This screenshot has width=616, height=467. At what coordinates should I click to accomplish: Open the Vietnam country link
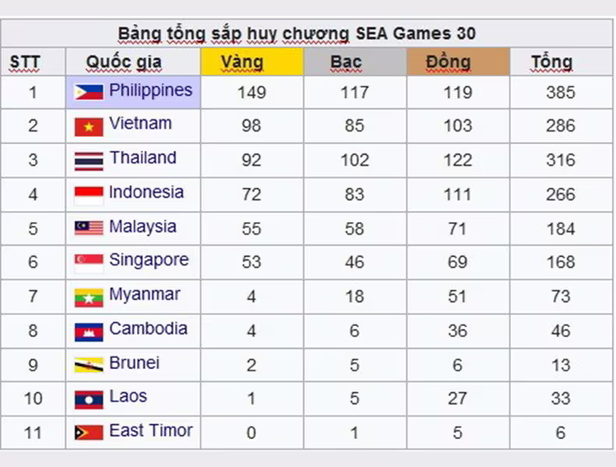coord(140,124)
